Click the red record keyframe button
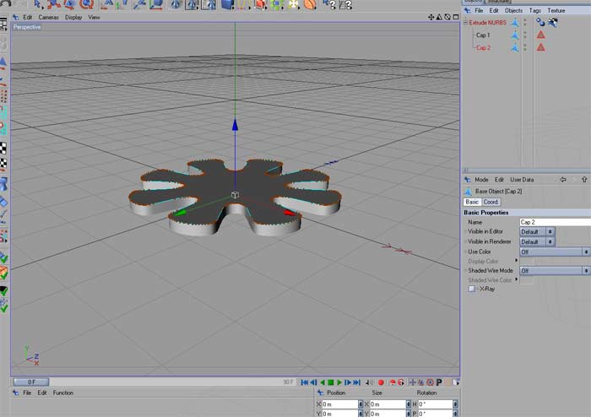The image size is (591, 417). [381, 382]
